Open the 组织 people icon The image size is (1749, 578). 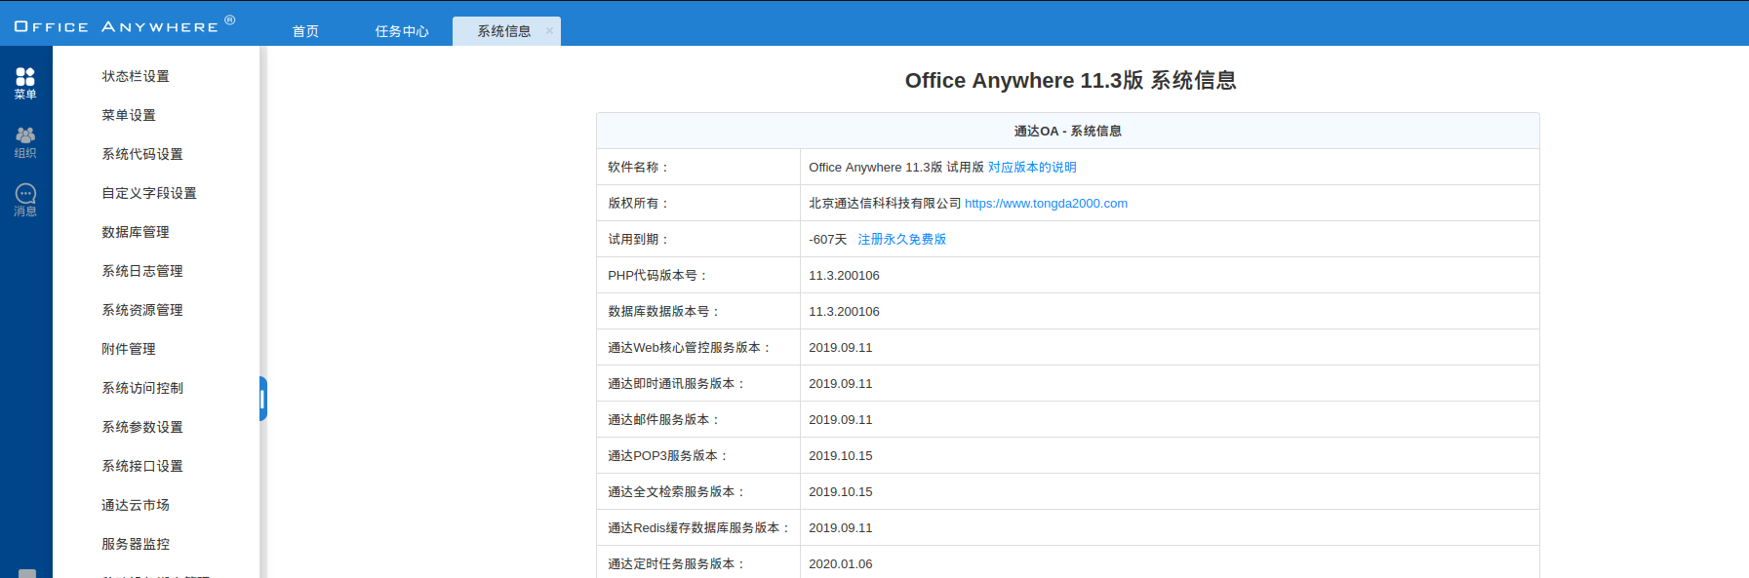[25, 142]
